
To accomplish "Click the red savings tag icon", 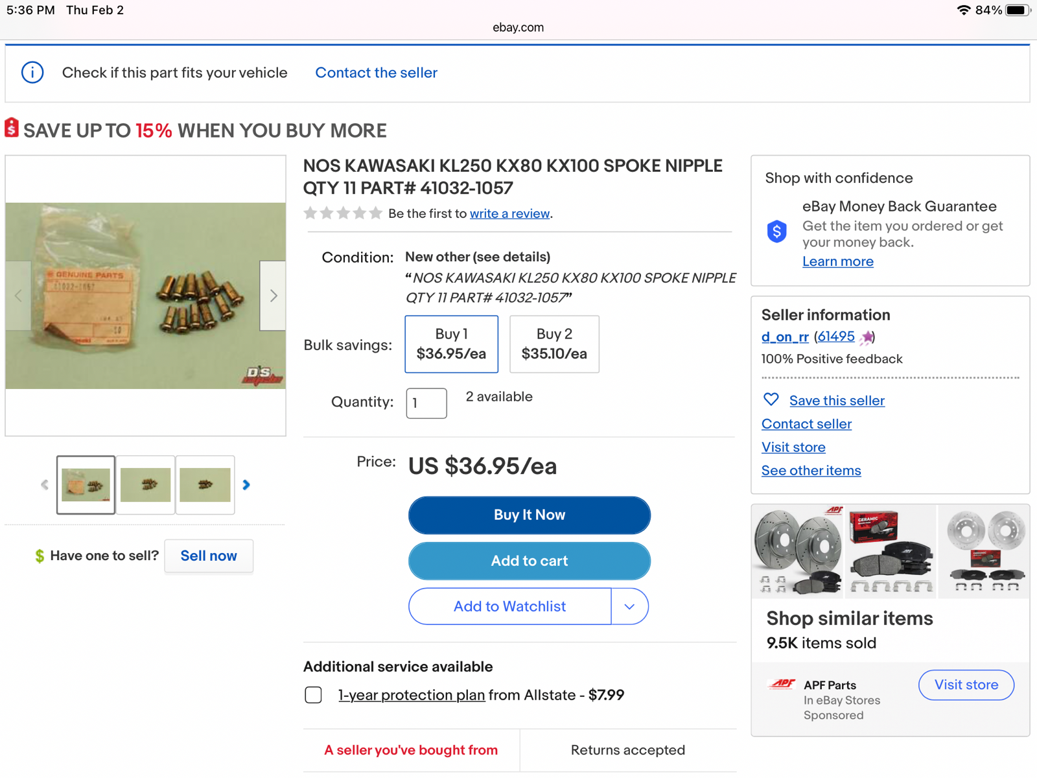I will pyautogui.click(x=12, y=128).
